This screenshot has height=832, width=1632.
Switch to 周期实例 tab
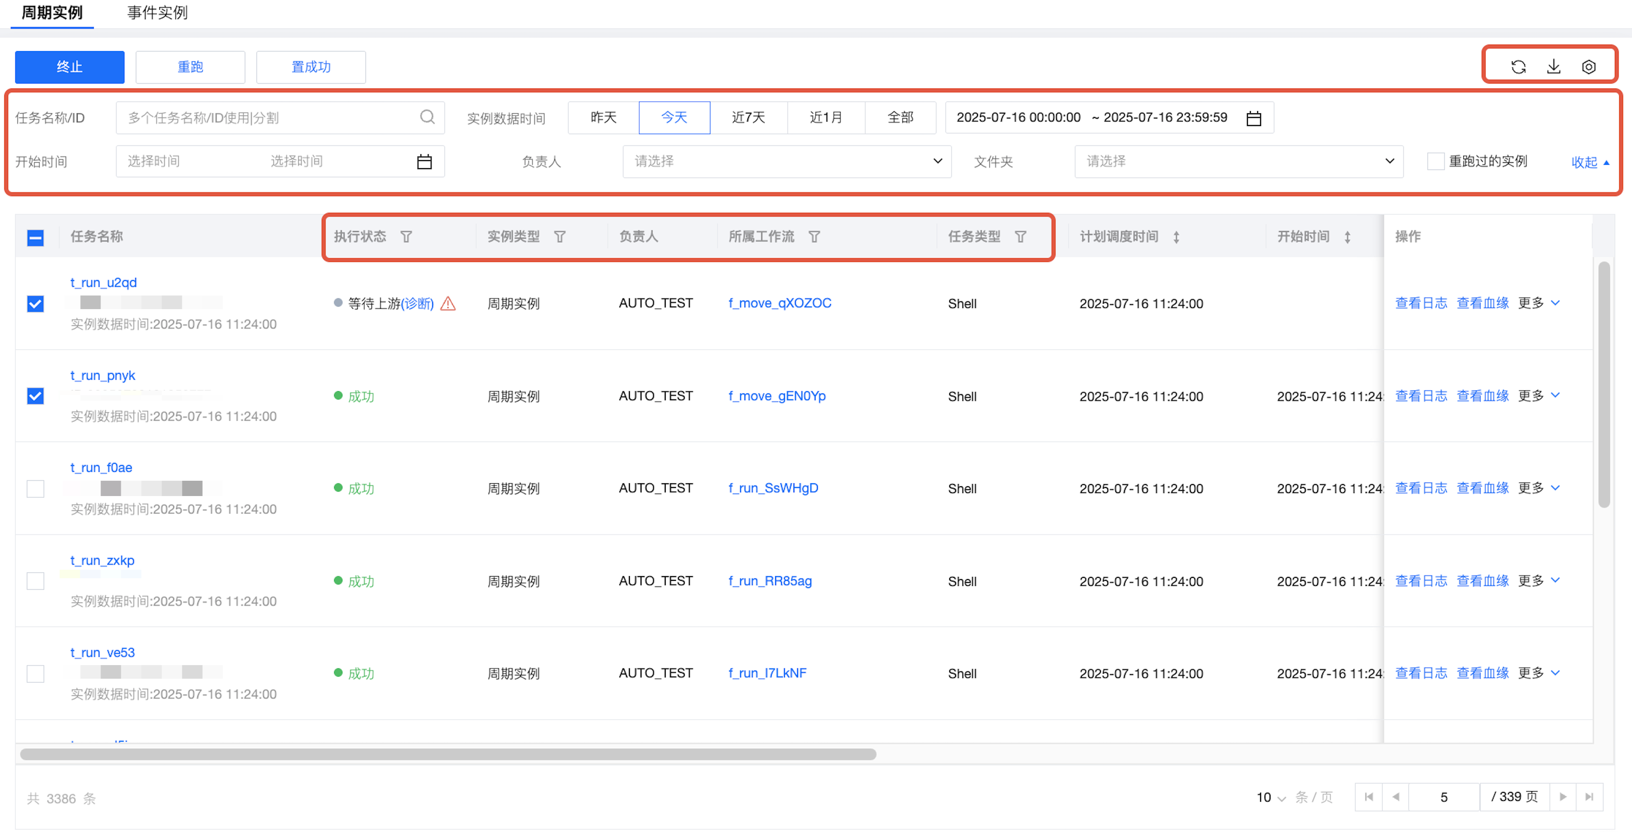tap(52, 13)
